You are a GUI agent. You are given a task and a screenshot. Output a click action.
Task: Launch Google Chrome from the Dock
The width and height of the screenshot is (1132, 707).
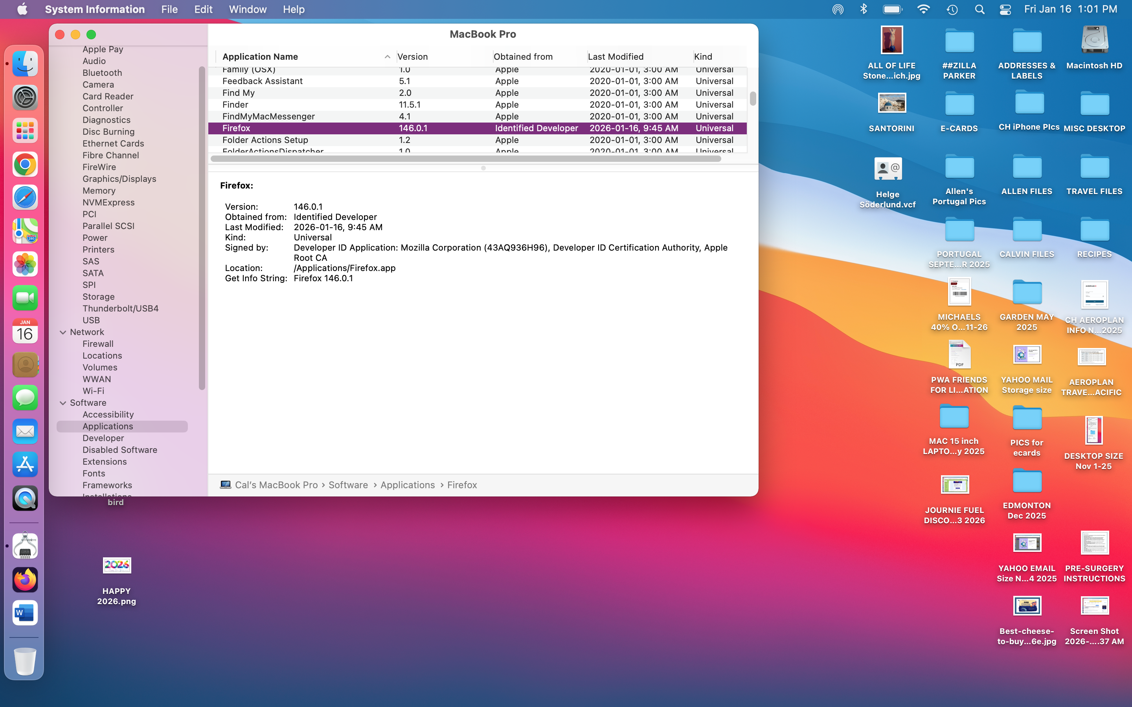(25, 164)
